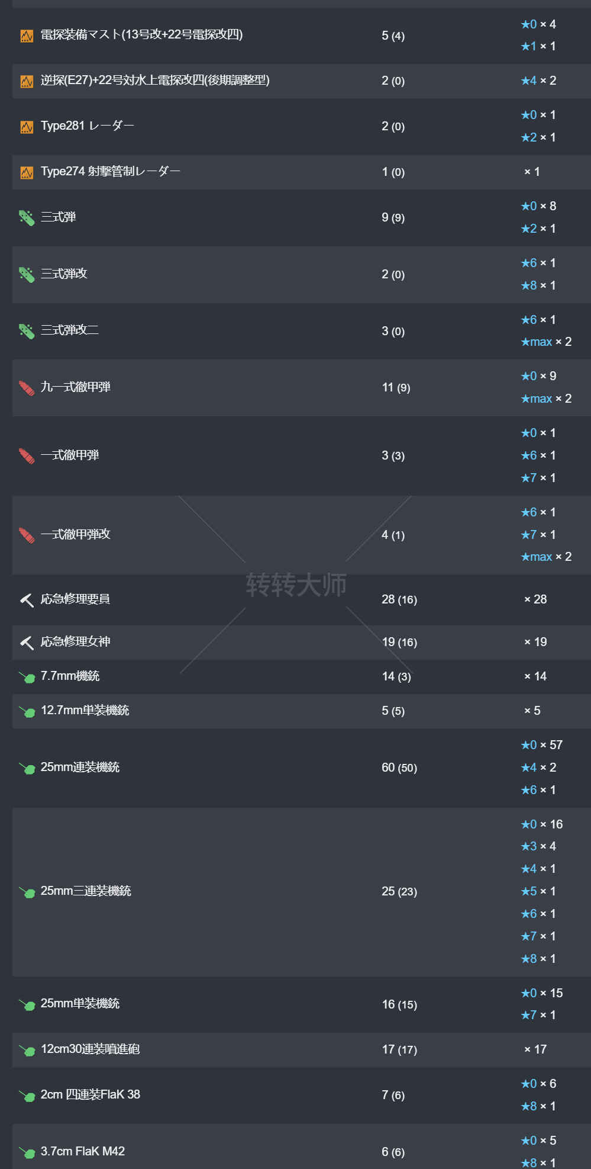Click the gun icon beside 25mm三連装機銃

27,892
